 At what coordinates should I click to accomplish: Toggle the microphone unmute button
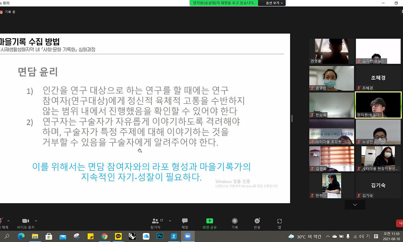click(2, 223)
